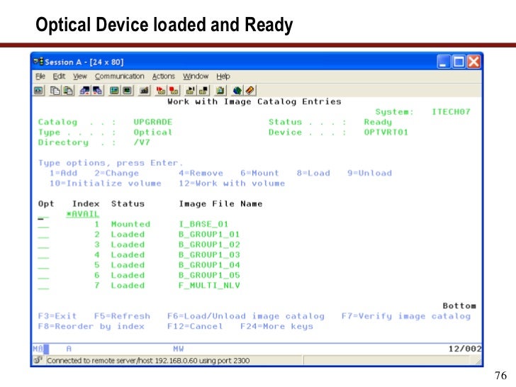Click the Mounted status of index 1
The image size is (516, 387).
[130, 225]
